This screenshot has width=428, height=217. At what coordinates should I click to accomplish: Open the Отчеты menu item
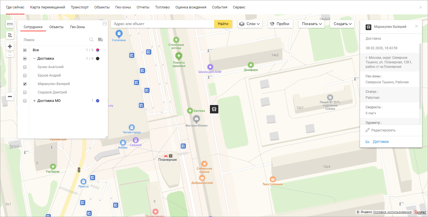143,7
